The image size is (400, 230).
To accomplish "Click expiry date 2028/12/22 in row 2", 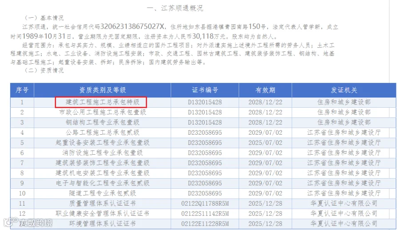I will (265, 112).
